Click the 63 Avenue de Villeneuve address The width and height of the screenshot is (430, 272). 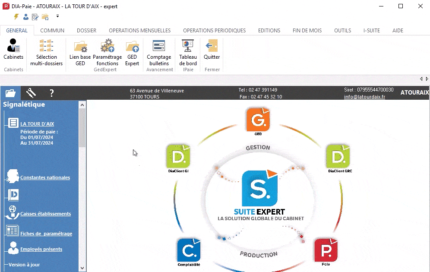157,91
